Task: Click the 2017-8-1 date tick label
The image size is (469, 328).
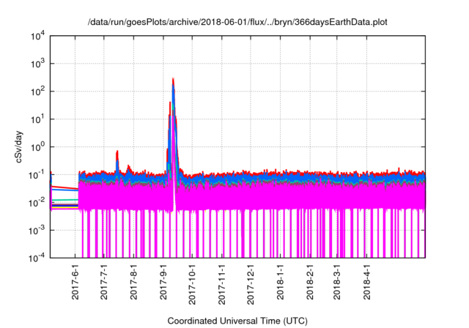Action: [x=133, y=282]
